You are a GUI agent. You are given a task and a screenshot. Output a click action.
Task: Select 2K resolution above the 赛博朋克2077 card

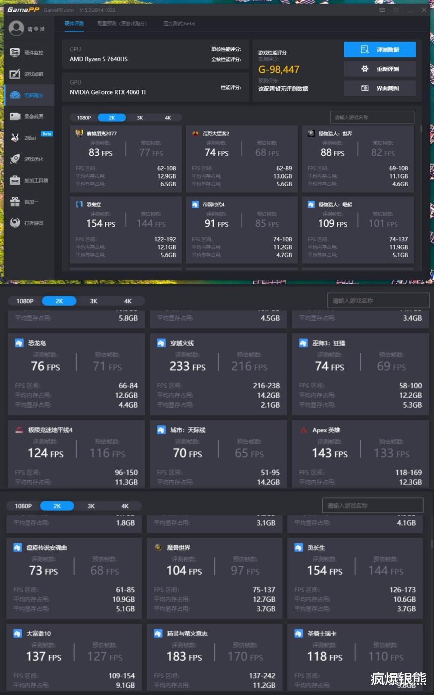[x=112, y=117]
